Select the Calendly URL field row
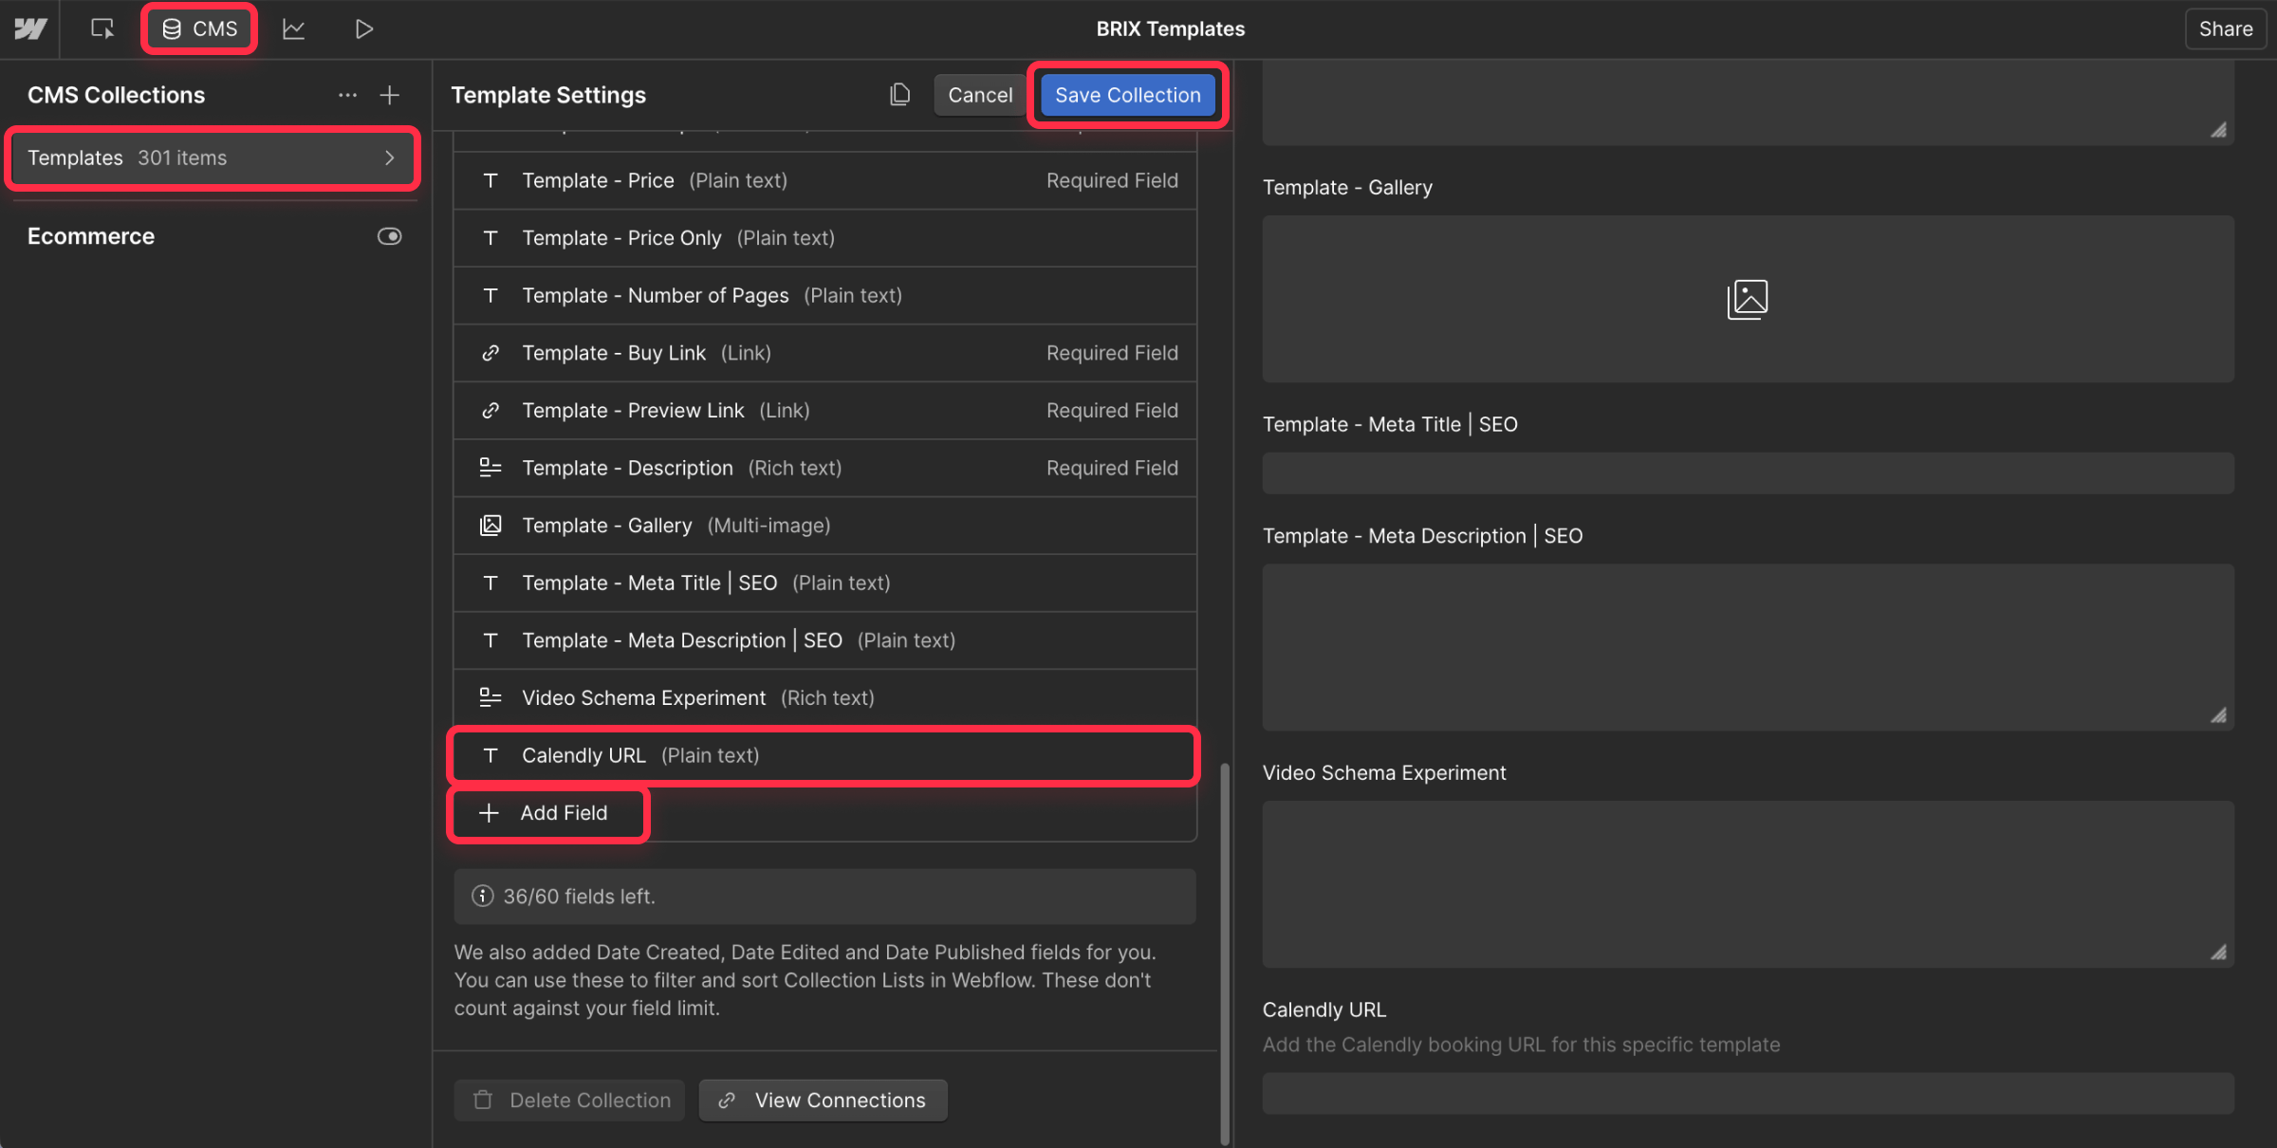The image size is (2277, 1148). coord(824,755)
